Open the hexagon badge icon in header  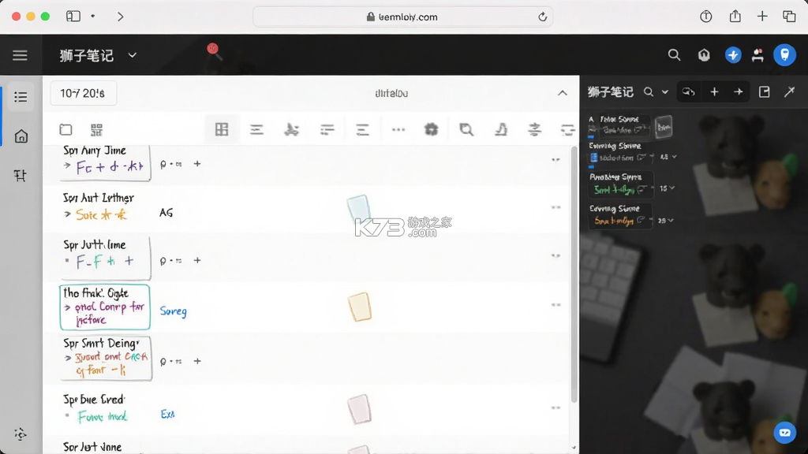click(x=704, y=55)
